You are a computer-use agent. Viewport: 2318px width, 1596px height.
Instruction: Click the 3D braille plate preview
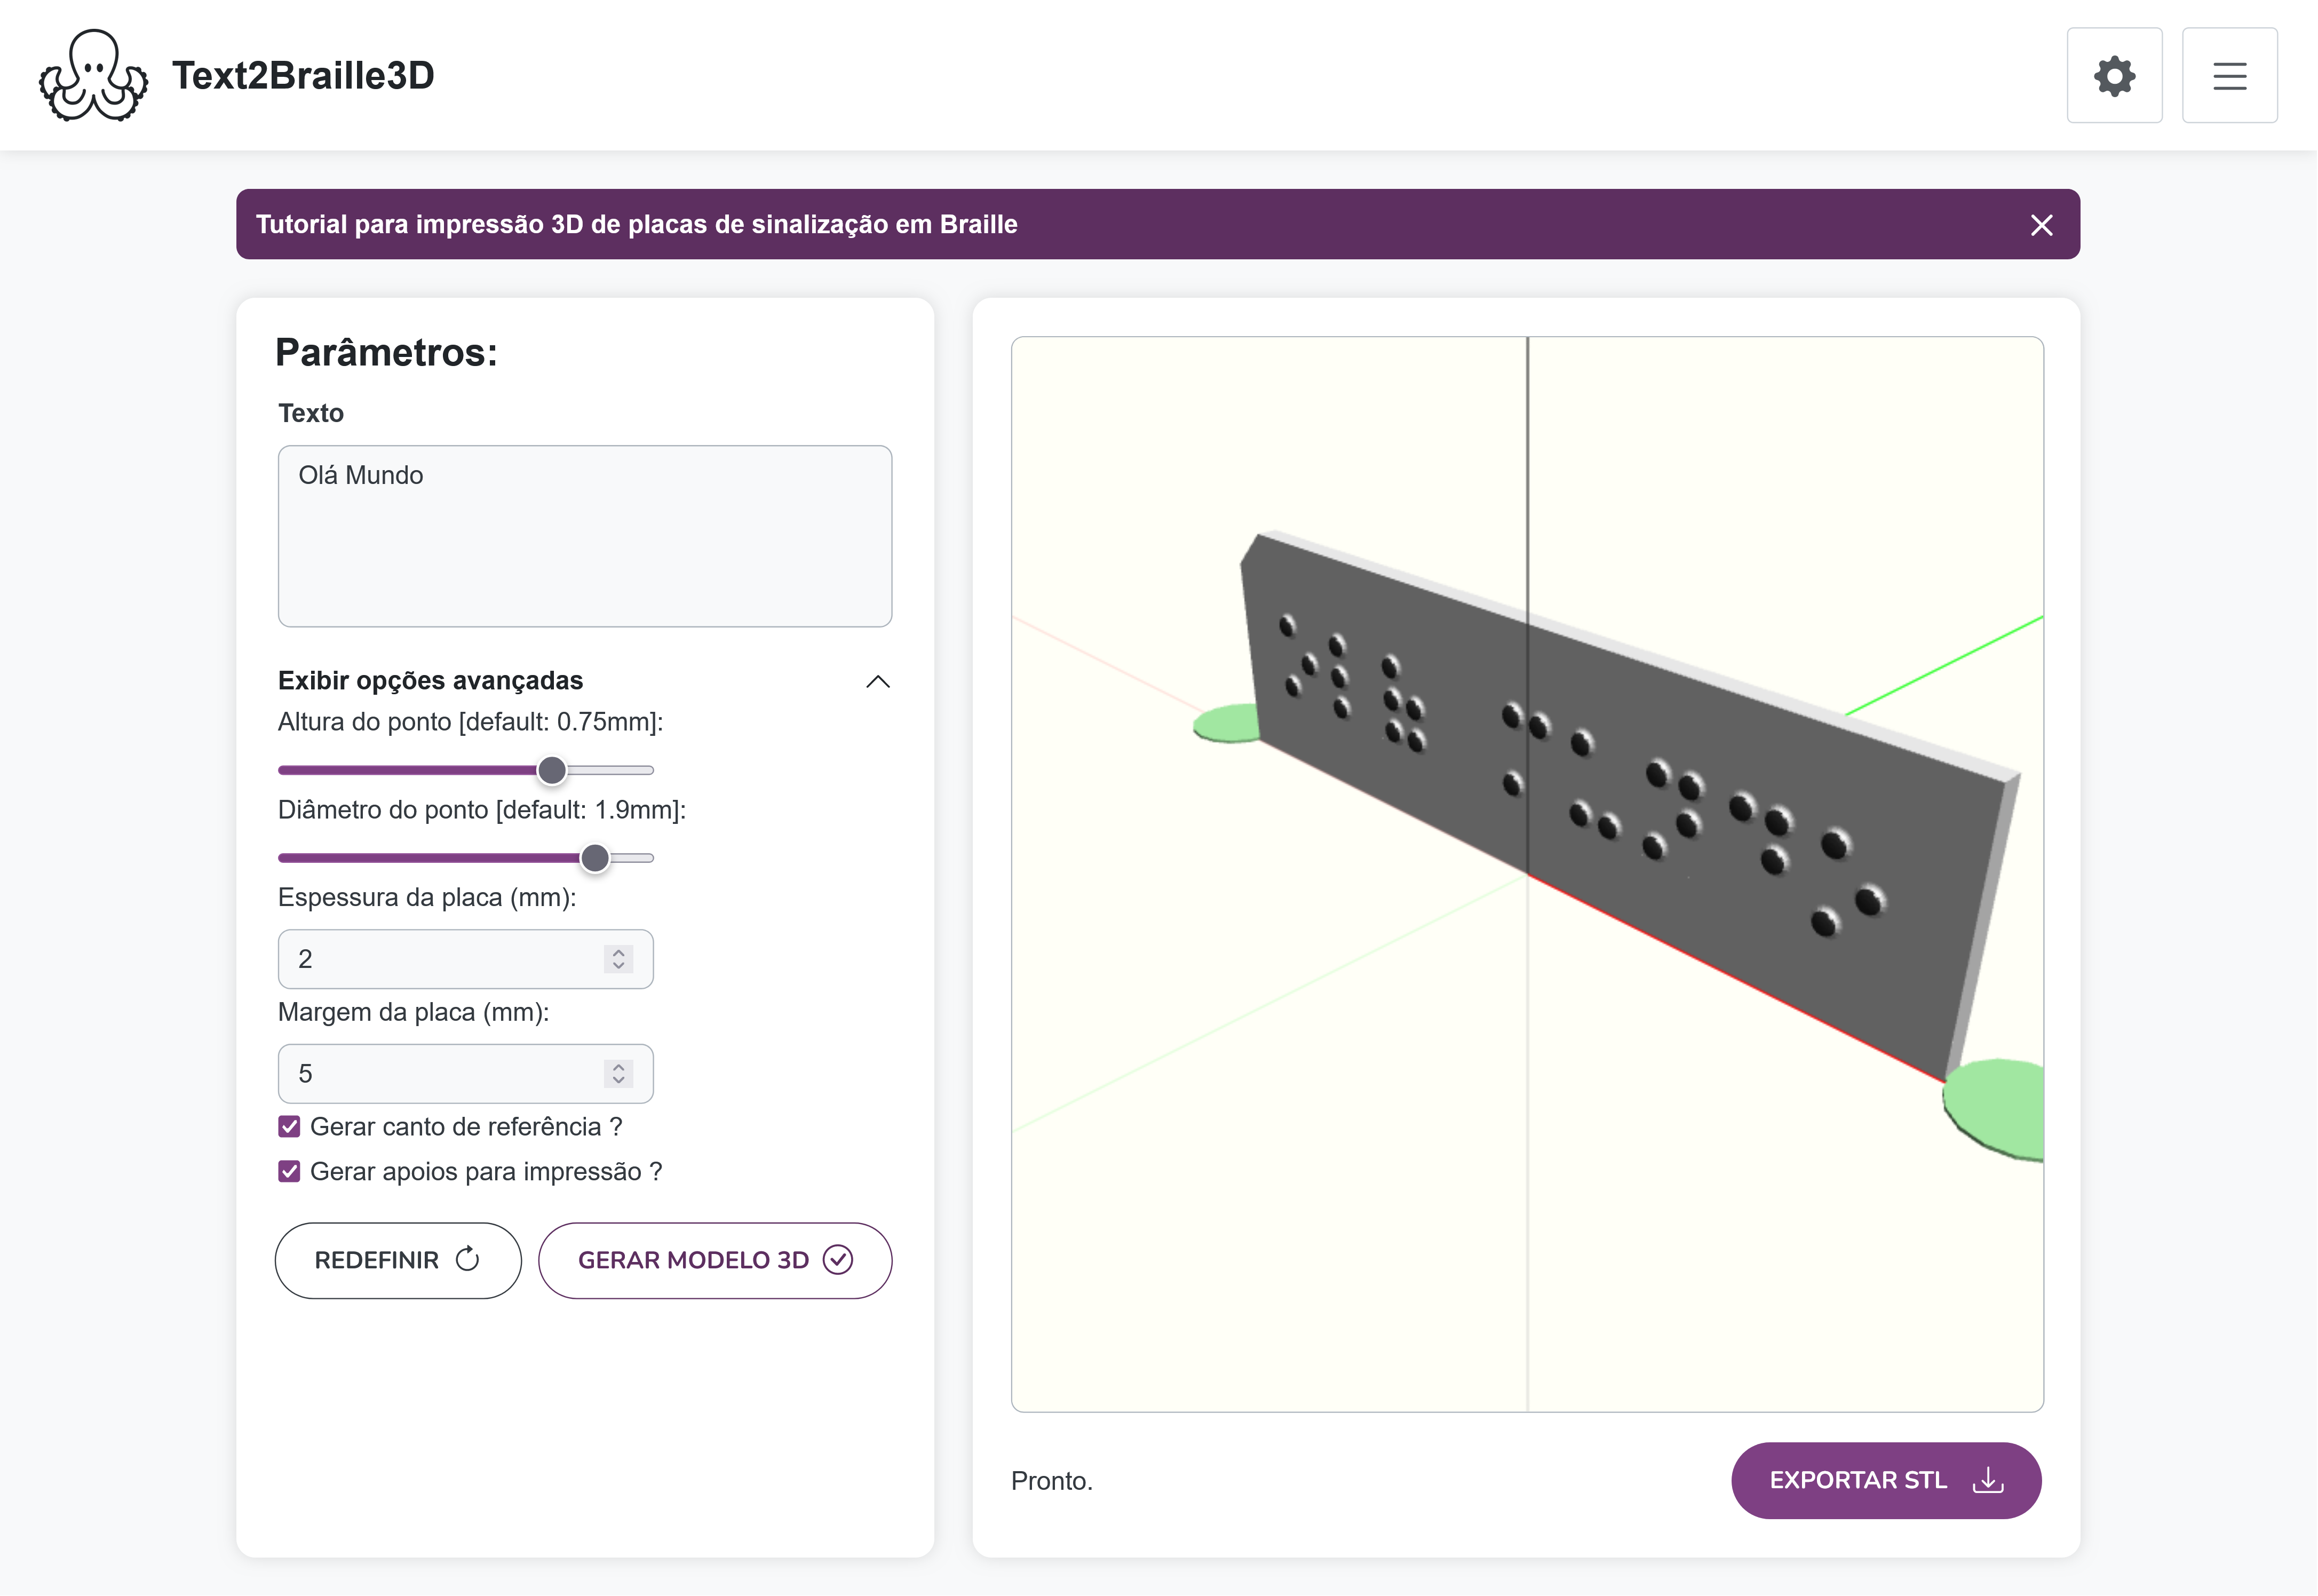tap(1527, 874)
